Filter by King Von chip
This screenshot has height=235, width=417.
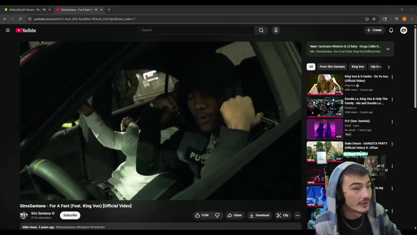(358, 67)
